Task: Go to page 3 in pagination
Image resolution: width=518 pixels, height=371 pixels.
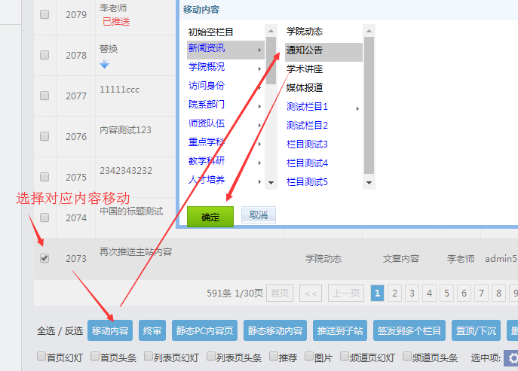Action: pyautogui.click(x=412, y=293)
